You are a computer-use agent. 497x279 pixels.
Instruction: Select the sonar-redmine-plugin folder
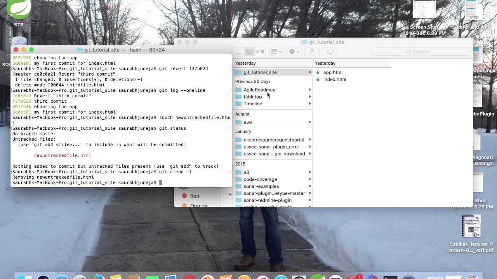(x=273, y=200)
